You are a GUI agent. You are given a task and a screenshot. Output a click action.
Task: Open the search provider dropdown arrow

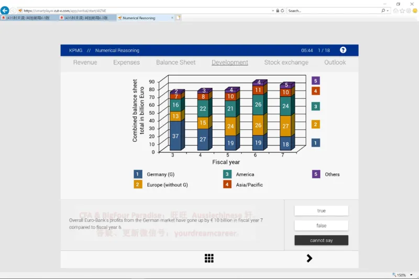point(388,10)
